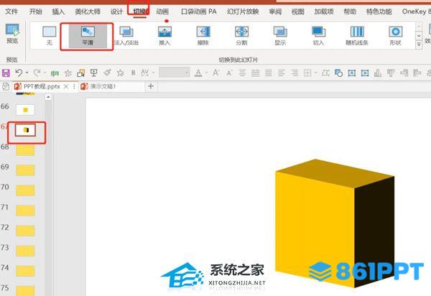Screen dimensions: 431x296
Task: Click the align-text-left icon right of justify
Action: click(282, 73)
